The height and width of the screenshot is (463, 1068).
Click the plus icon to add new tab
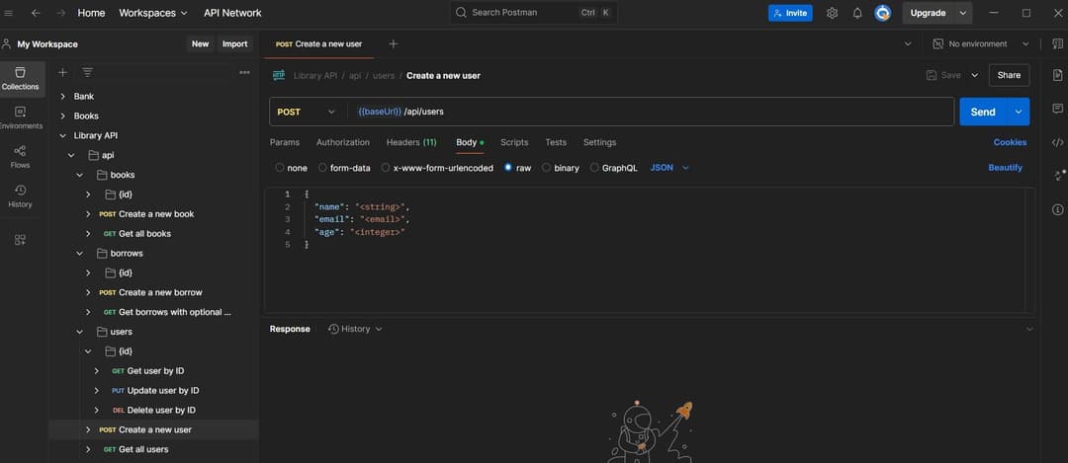click(393, 43)
